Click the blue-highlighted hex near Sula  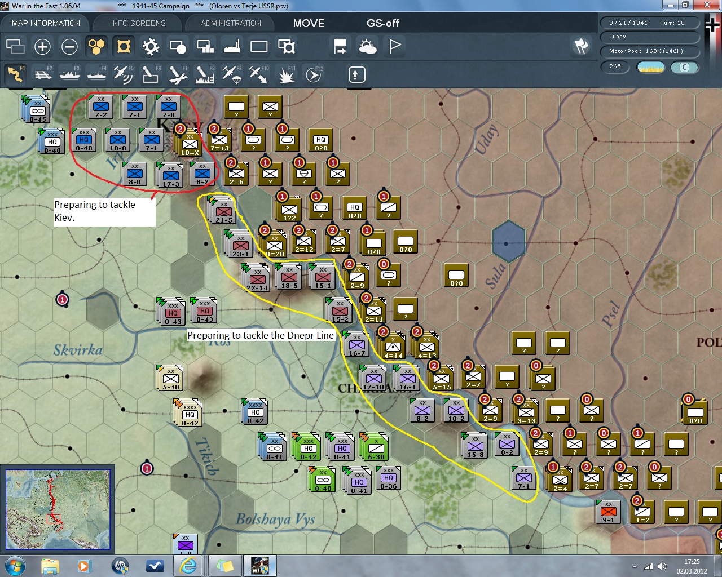509,242
